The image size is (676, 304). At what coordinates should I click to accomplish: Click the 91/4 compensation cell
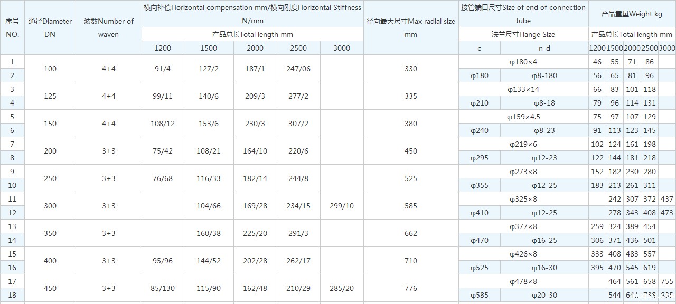(163, 69)
